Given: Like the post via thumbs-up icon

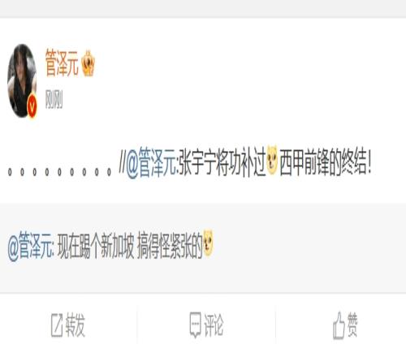Looking at the screenshot, I should click(339, 325).
